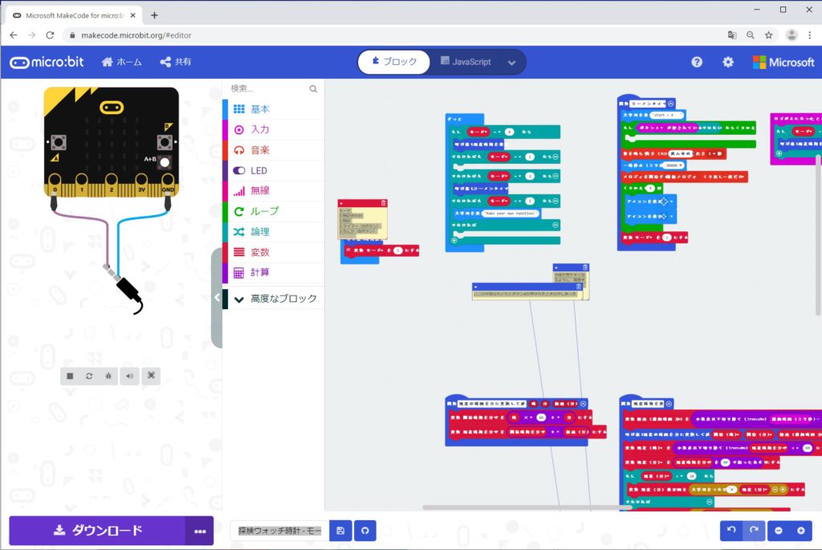Zoom in on the block workspace

800,531
